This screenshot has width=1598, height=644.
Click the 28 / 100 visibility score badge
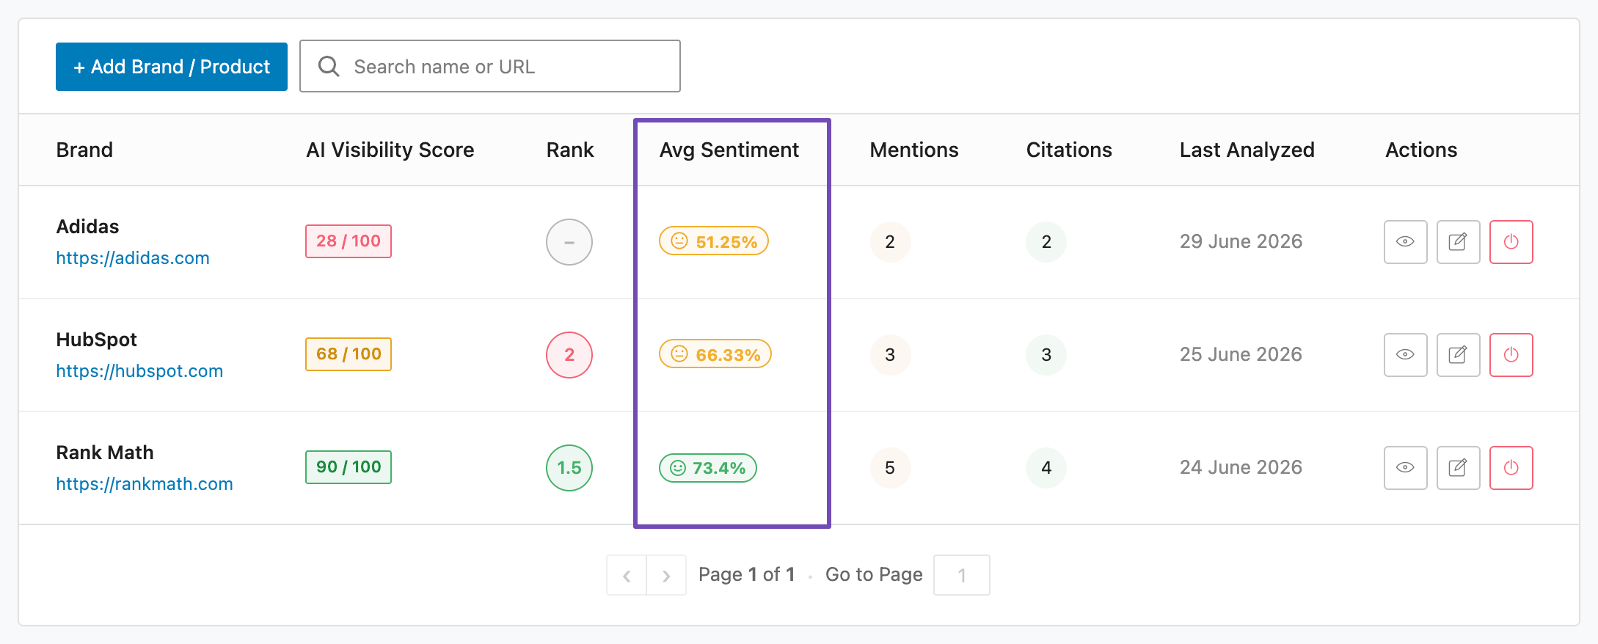point(349,241)
